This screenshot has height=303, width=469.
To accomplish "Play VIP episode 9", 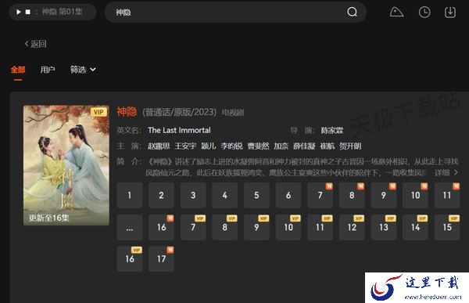I will click(256, 227).
